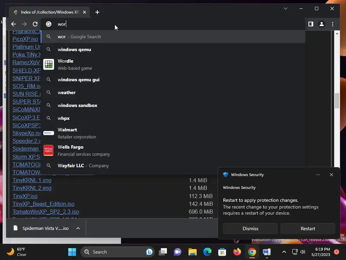The height and width of the screenshot is (260, 346).
Task: Select the Wordle web-based game suggestion
Action: [x=173, y=64]
